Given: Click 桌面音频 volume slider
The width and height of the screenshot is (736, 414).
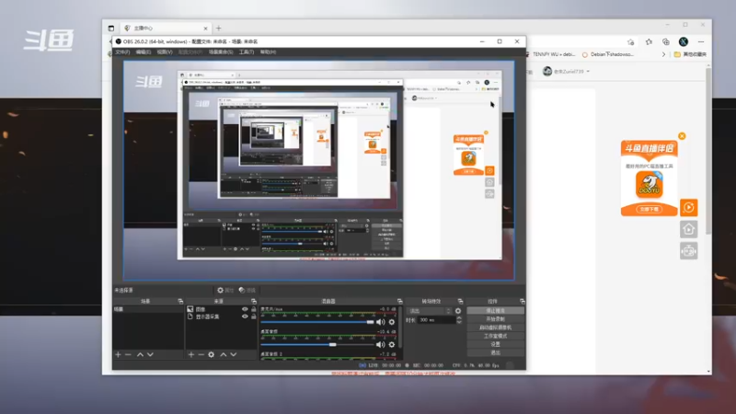Looking at the screenshot, I should (317, 344).
